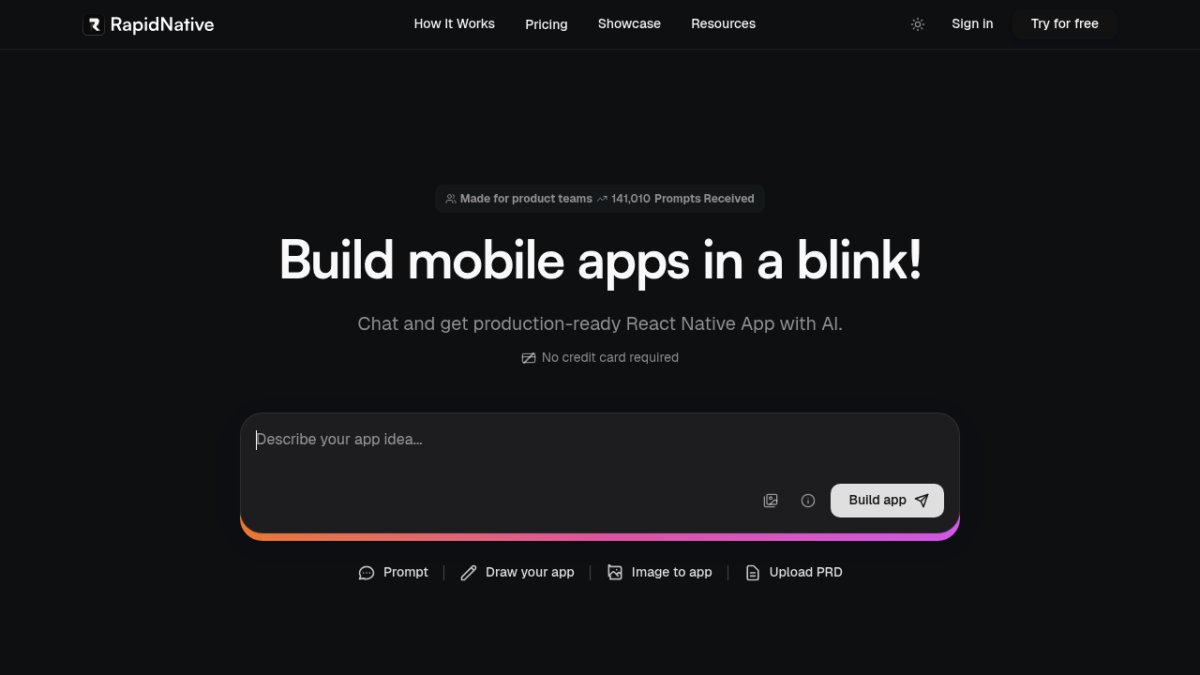Screen dimensions: 1200x675
Task: Click the No credit card required label
Action: coord(600,357)
